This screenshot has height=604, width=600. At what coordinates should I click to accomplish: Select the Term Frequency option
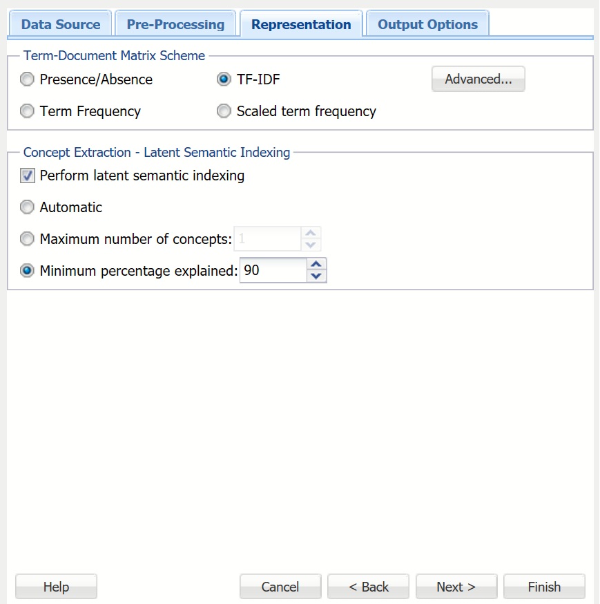27,111
